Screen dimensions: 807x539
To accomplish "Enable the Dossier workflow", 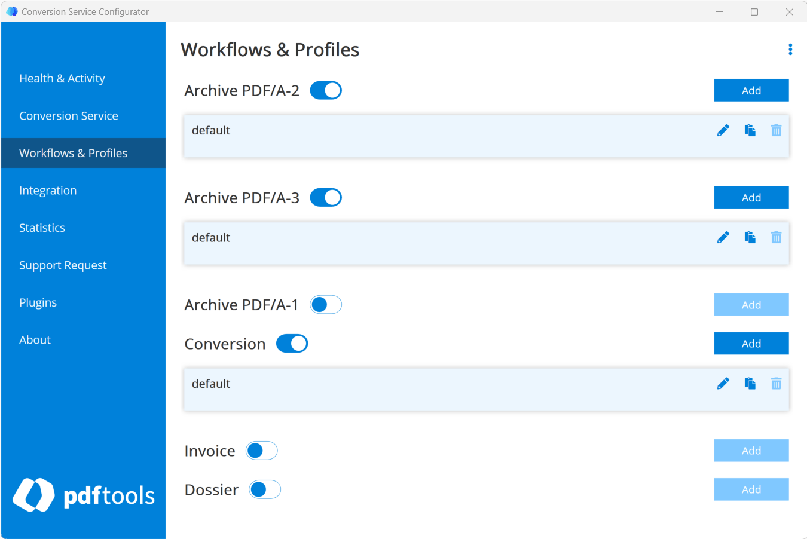I will pyautogui.click(x=264, y=489).
